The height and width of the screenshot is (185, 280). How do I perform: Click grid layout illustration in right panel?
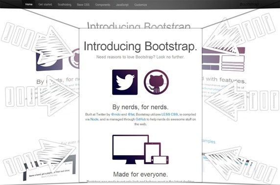point(224,59)
